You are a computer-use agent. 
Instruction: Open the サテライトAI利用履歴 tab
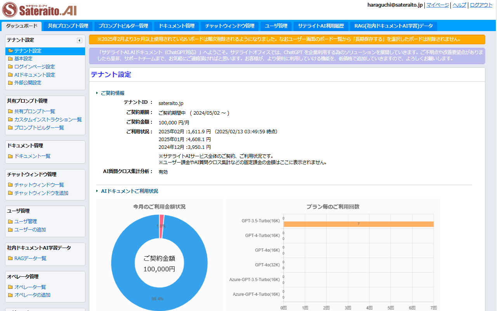[320, 26]
